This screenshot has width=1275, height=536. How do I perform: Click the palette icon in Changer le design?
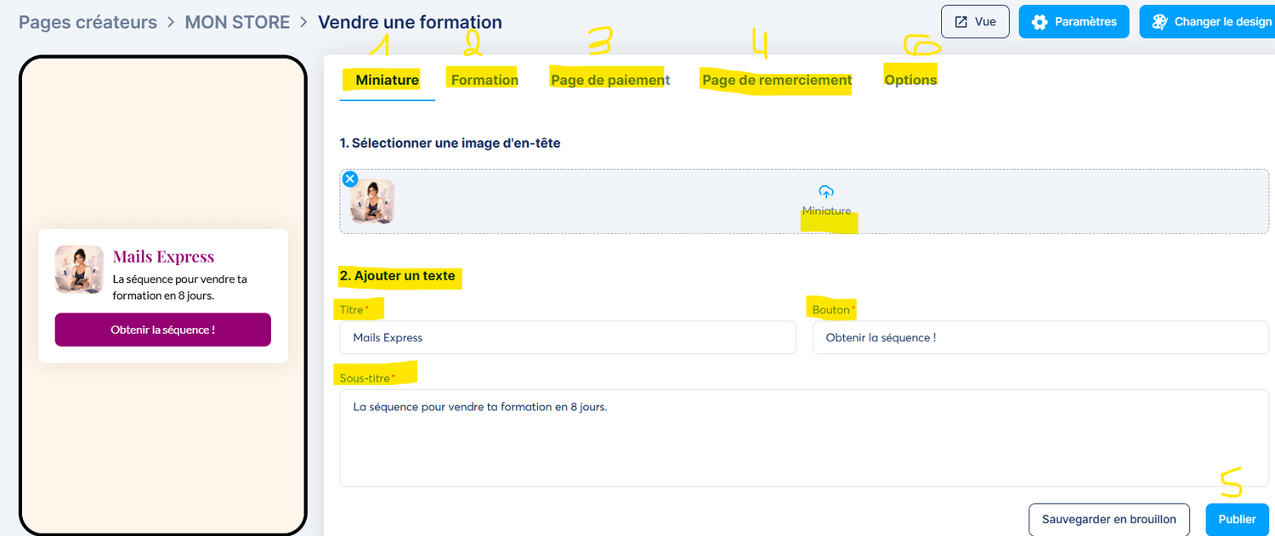pyautogui.click(x=1159, y=22)
